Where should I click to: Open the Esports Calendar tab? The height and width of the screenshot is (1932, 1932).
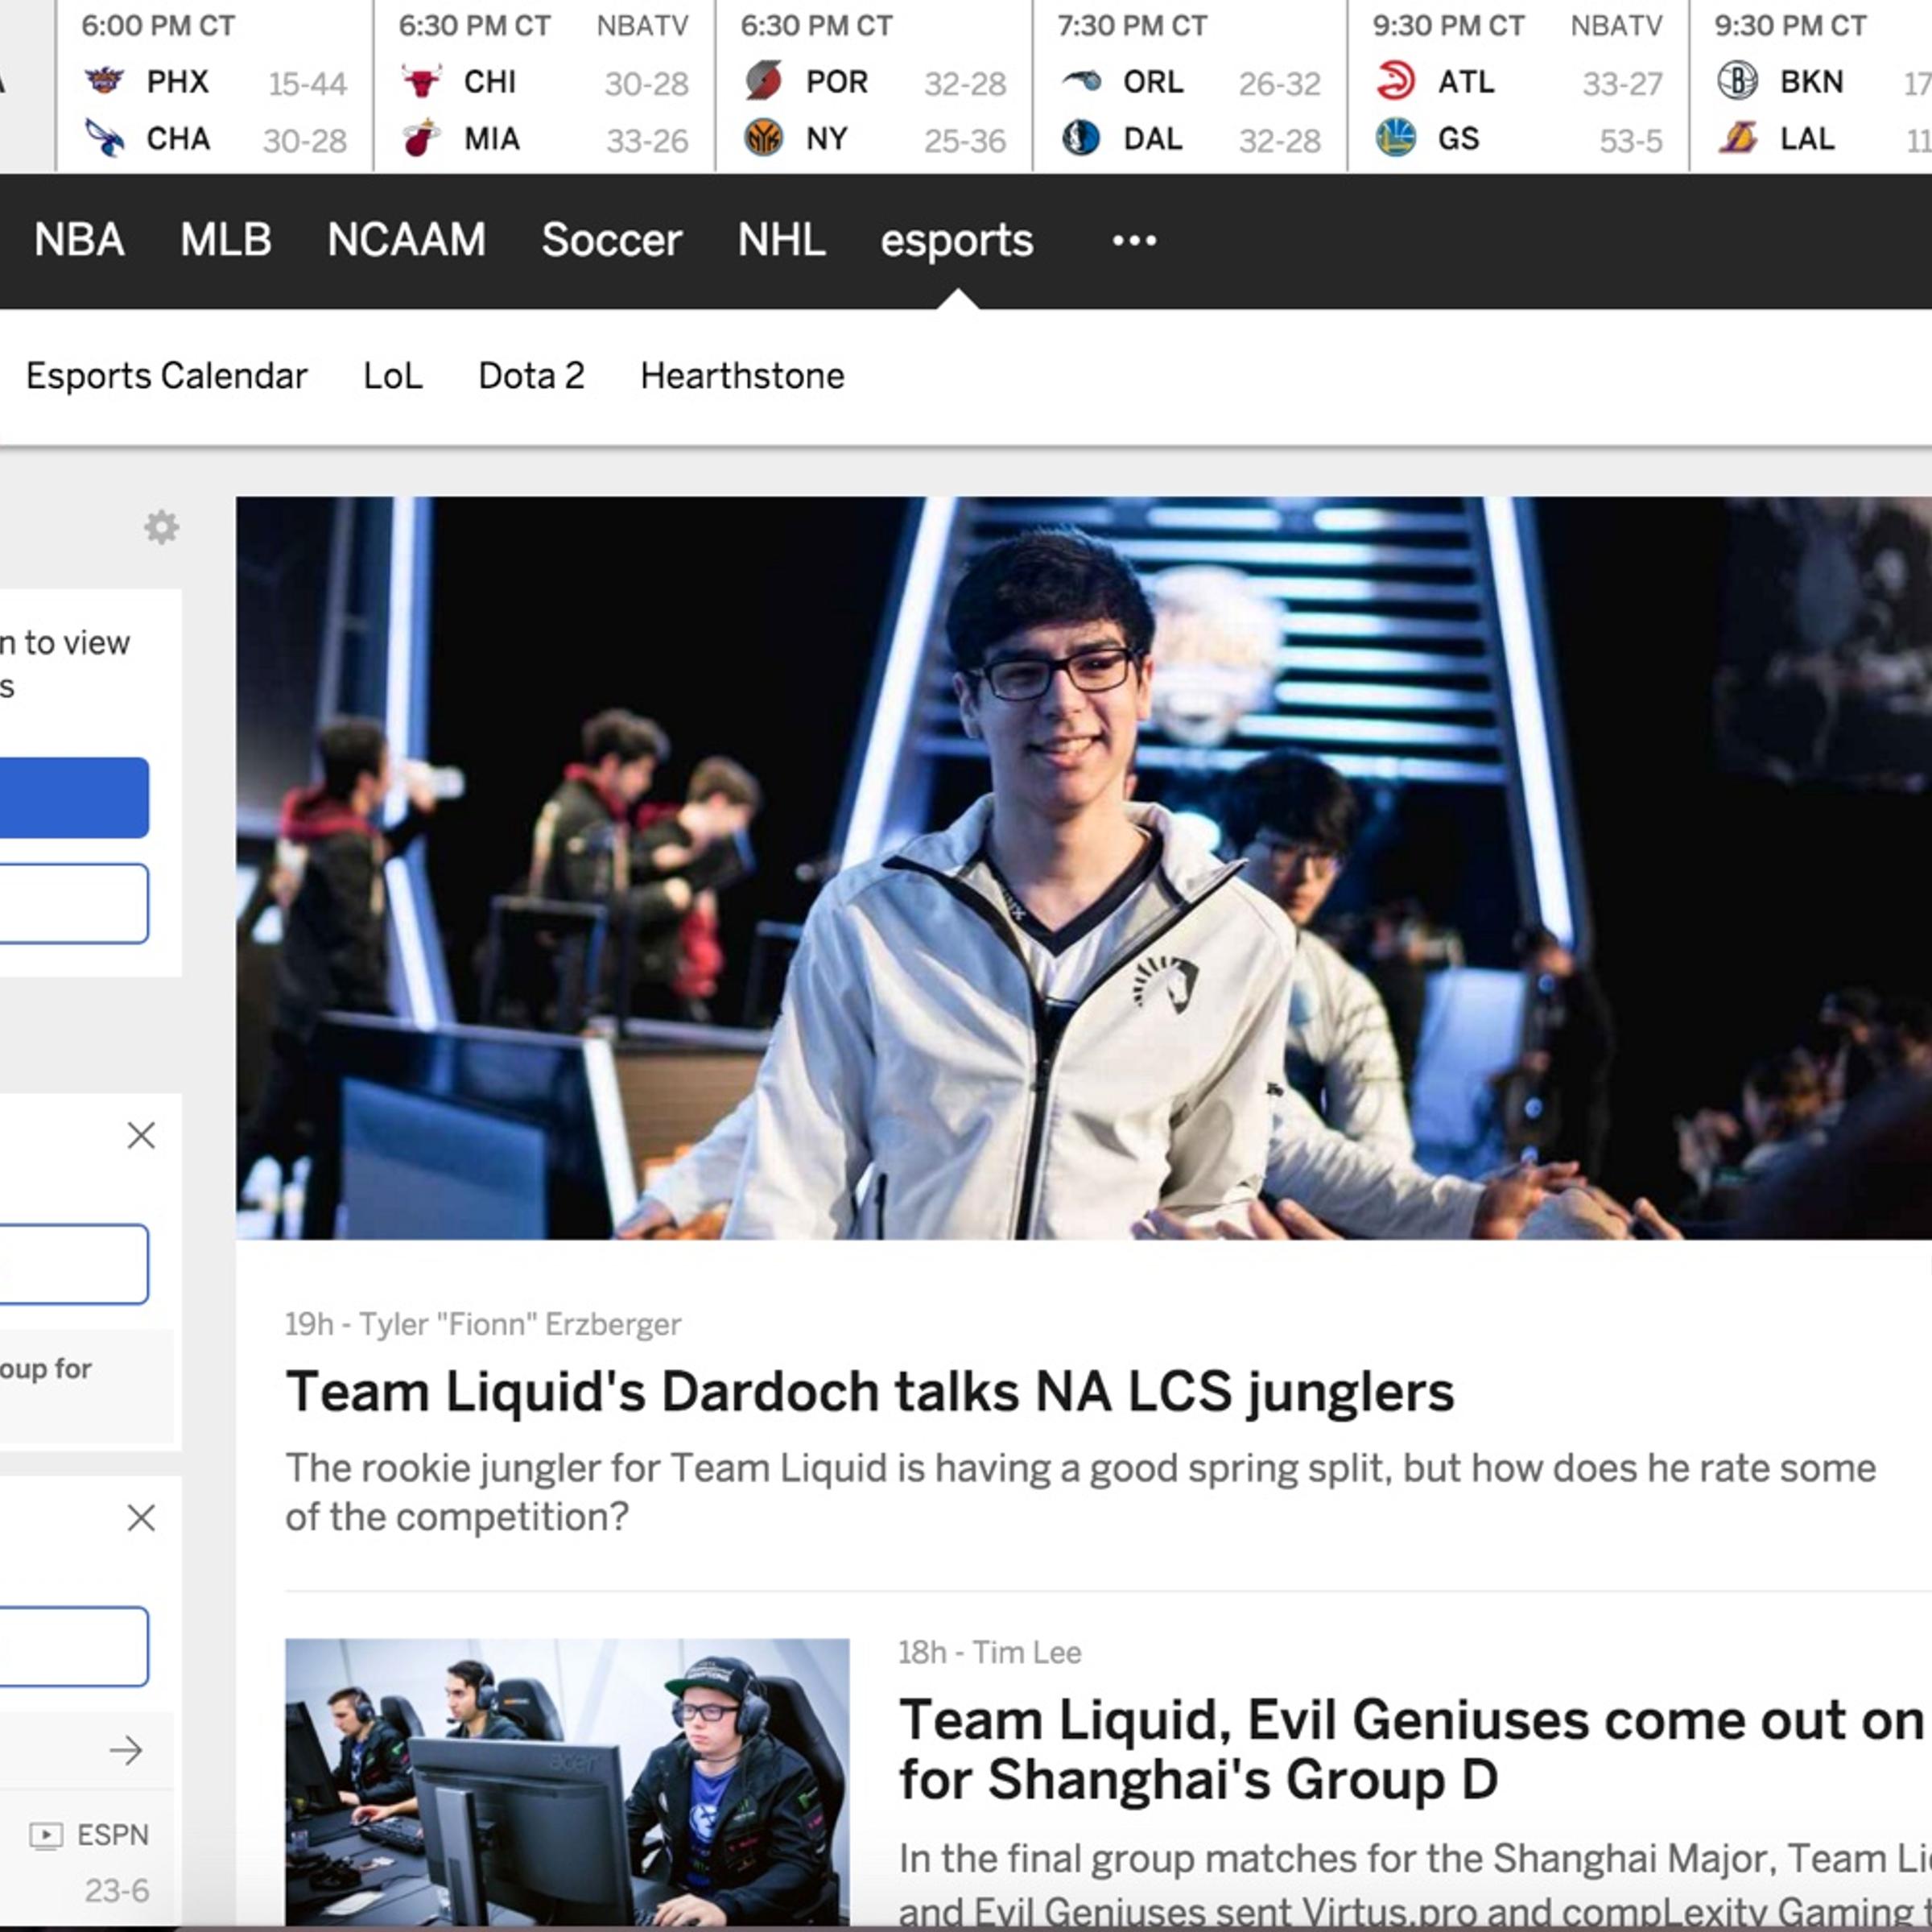(167, 376)
